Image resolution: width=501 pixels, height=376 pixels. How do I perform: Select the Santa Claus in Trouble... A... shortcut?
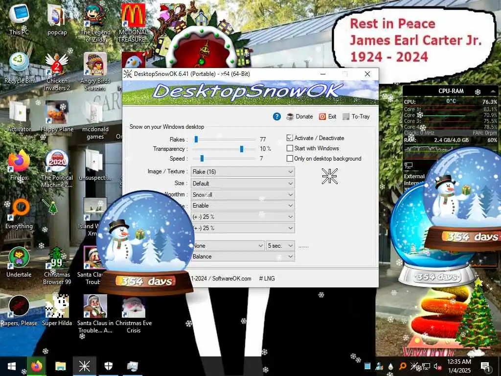pyautogui.click(x=95, y=314)
